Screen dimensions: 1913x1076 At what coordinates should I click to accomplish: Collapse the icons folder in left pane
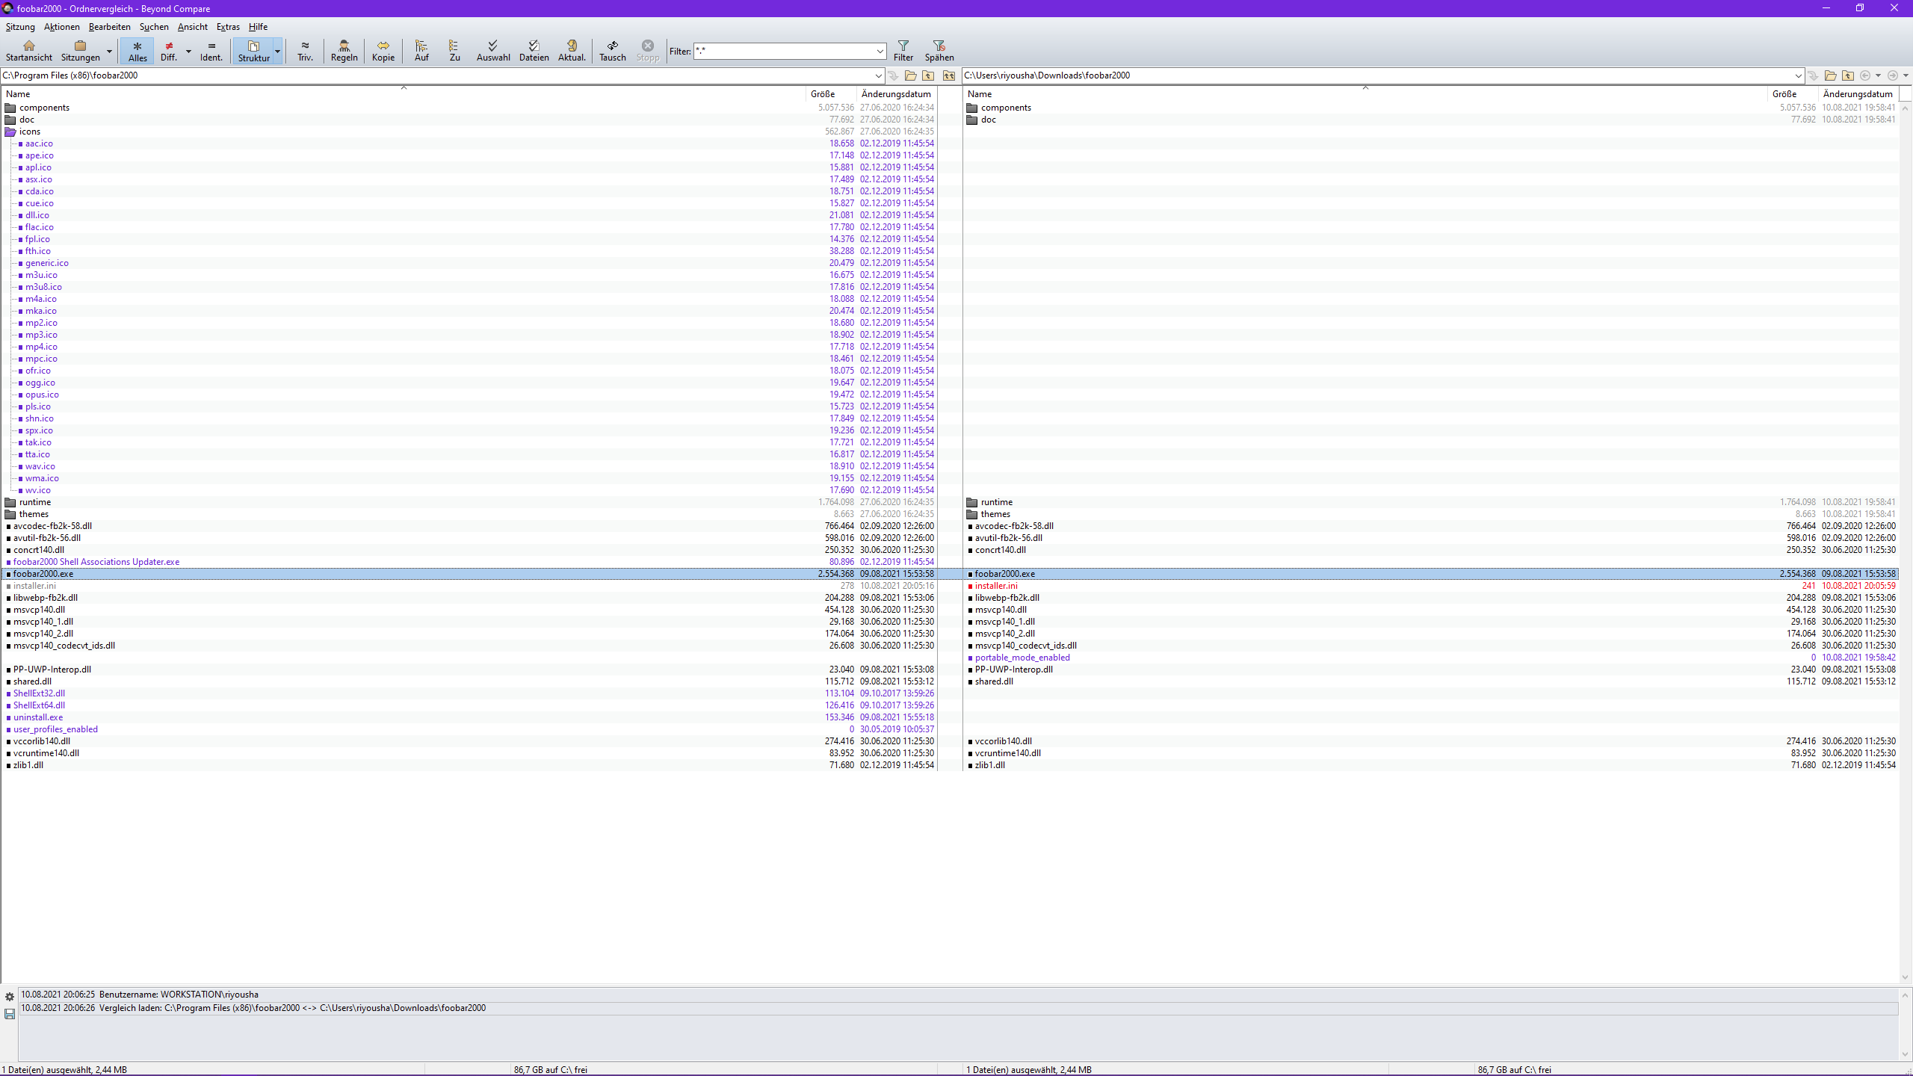click(x=10, y=132)
